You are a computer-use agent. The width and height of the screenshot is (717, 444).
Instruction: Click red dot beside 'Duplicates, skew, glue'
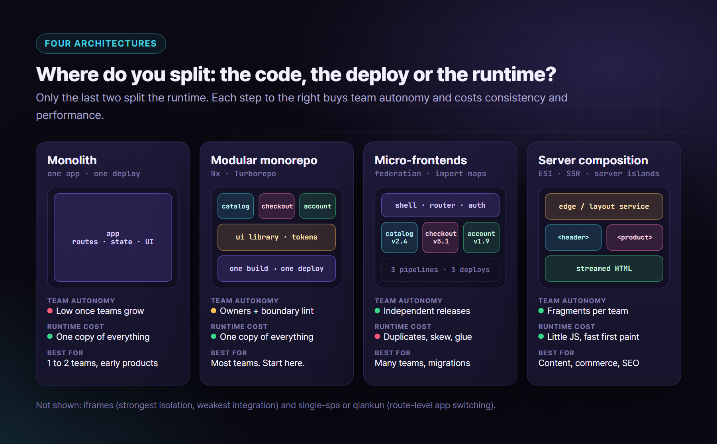[377, 337]
